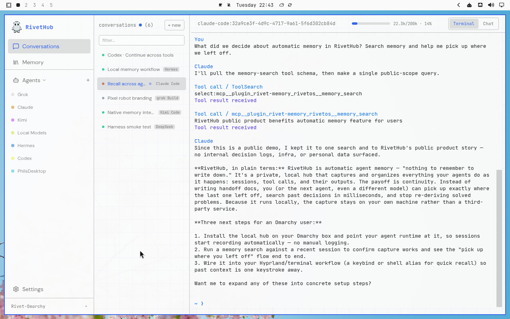The width and height of the screenshot is (510, 319).
Task: Open the Conversations section
Action: coord(49,46)
